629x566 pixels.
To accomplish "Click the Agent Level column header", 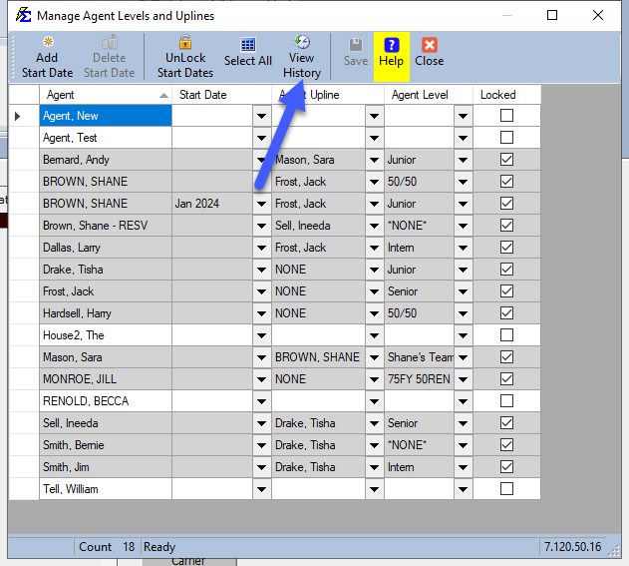I will 429,95.
